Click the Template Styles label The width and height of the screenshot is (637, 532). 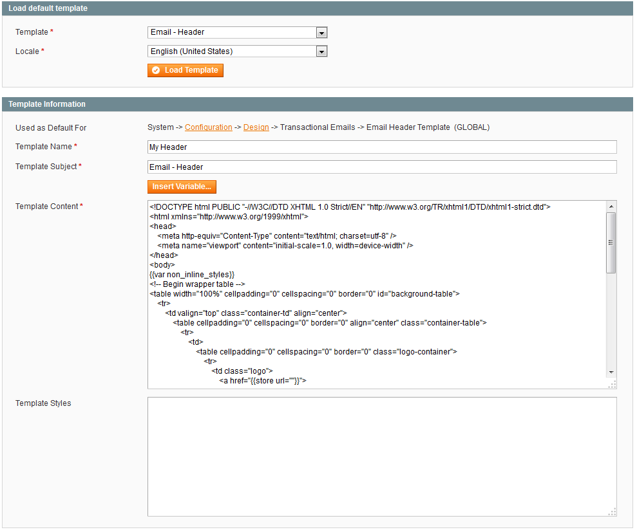43,403
